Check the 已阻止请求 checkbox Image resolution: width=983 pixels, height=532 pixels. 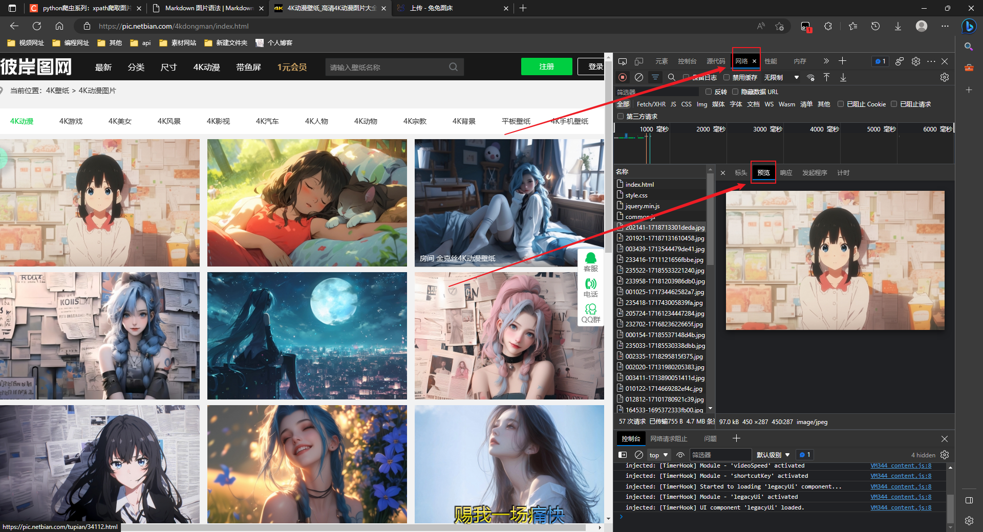894,104
